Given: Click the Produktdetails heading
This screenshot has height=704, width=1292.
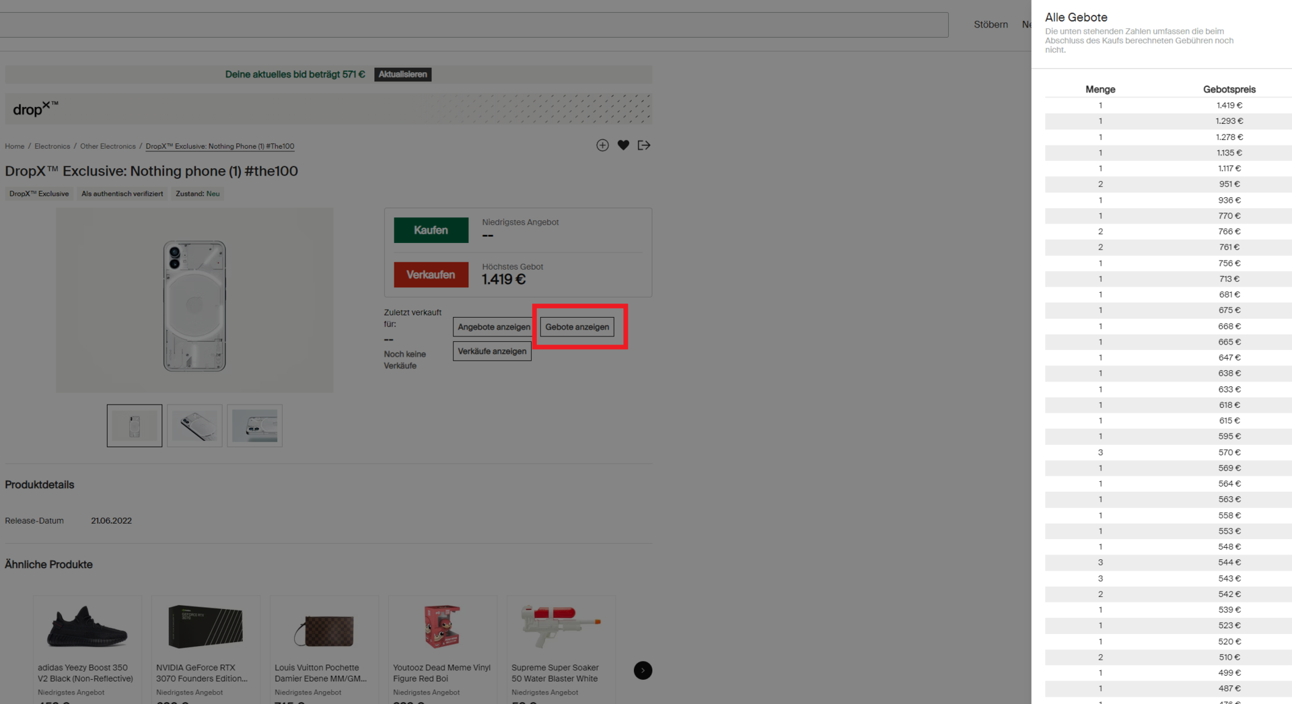Looking at the screenshot, I should point(40,485).
